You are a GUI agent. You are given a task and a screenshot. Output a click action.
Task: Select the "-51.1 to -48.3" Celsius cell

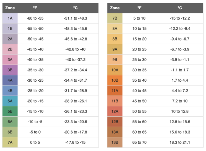pyautogui.click(x=75, y=18)
